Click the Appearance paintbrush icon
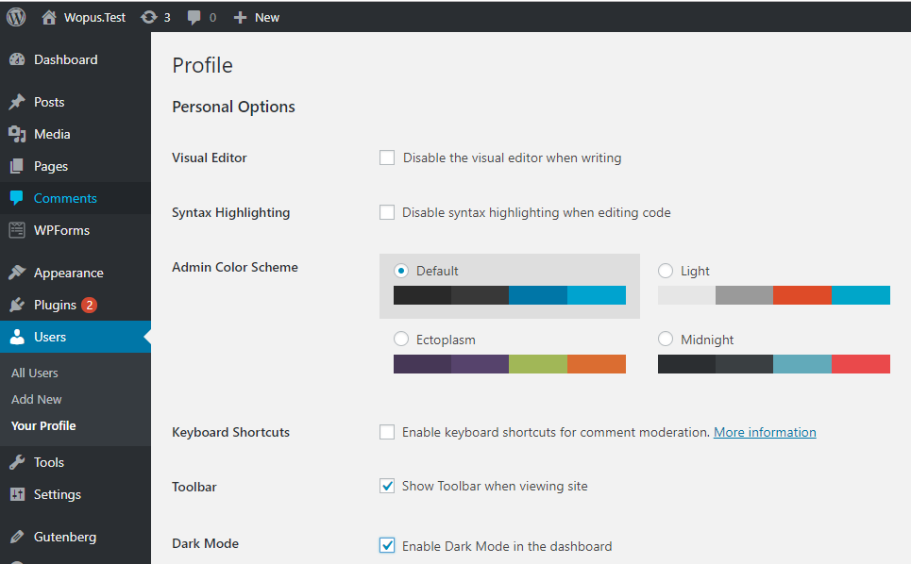Image resolution: width=911 pixels, height=564 pixels. pyautogui.click(x=17, y=273)
